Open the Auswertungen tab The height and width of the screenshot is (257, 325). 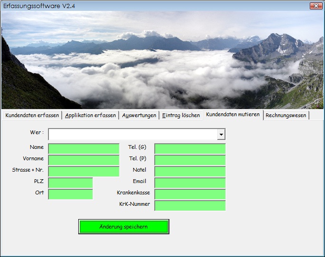[139, 116]
